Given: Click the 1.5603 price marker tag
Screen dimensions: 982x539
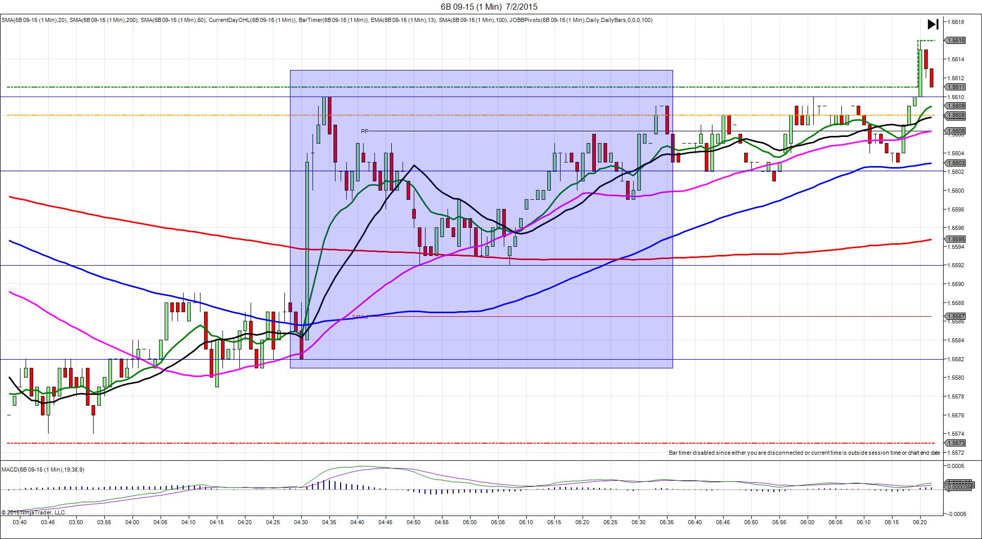Looking at the screenshot, I should (x=955, y=163).
